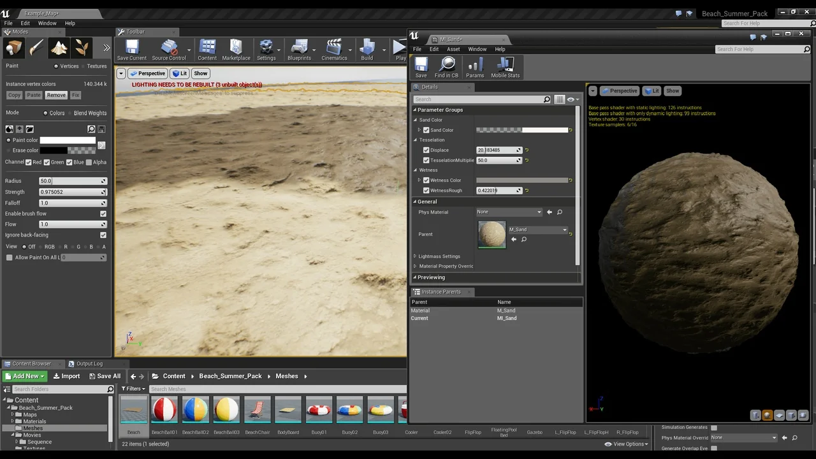Select the BeachBall01 mesh thumbnail
Screen dimensions: 816x459
164,410
